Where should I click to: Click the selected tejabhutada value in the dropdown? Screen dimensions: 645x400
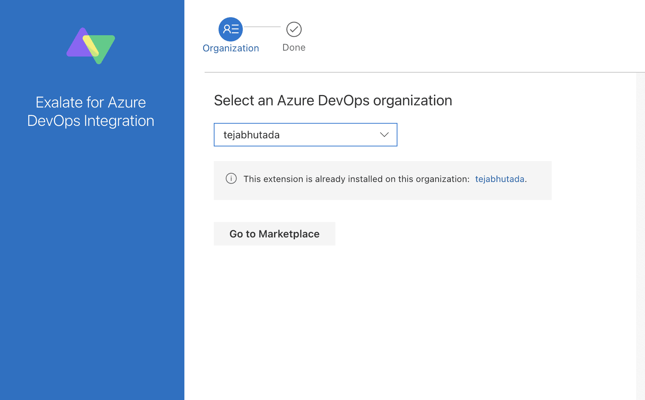252,135
